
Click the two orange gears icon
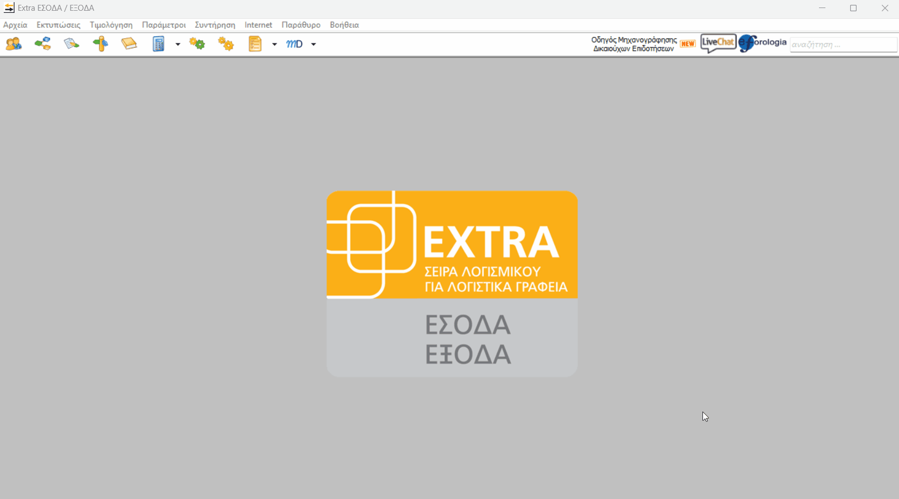226,44
